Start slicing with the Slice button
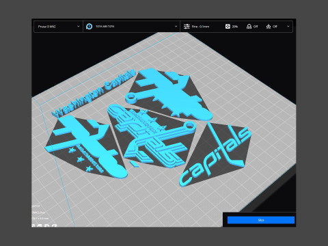This screenshot has height=246, width=328. coord(261,220)
